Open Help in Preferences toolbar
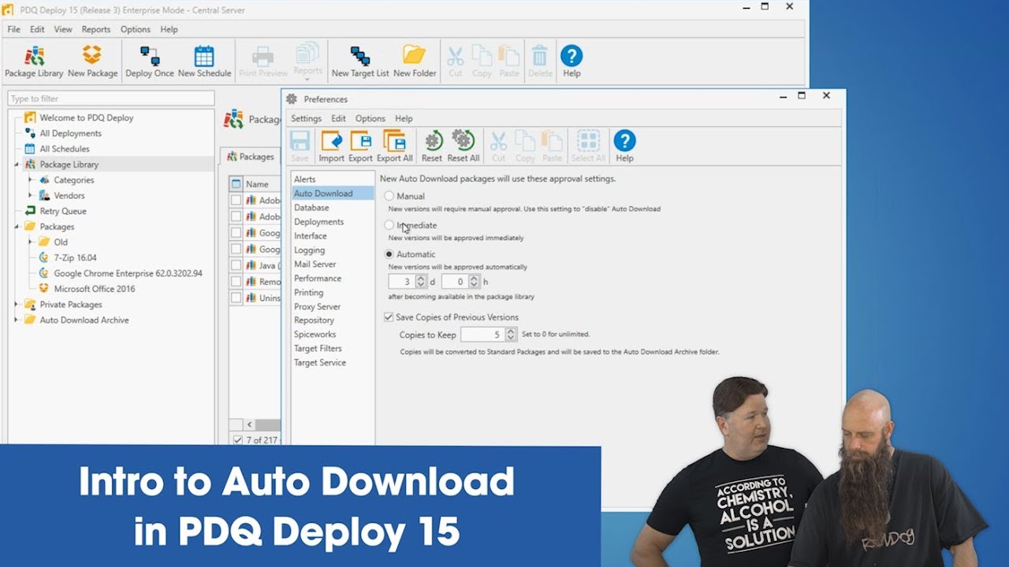Screen dimensions: 1009x567 (624, 146)
